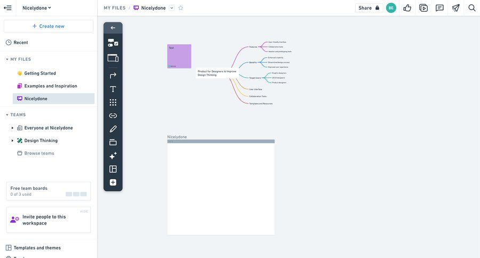480x258 pixels.
Task: Click the Free team boards card
Action: click(49, 191)
